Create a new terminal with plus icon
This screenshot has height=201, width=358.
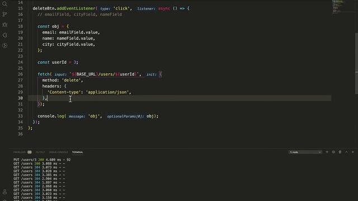point(327,152)
